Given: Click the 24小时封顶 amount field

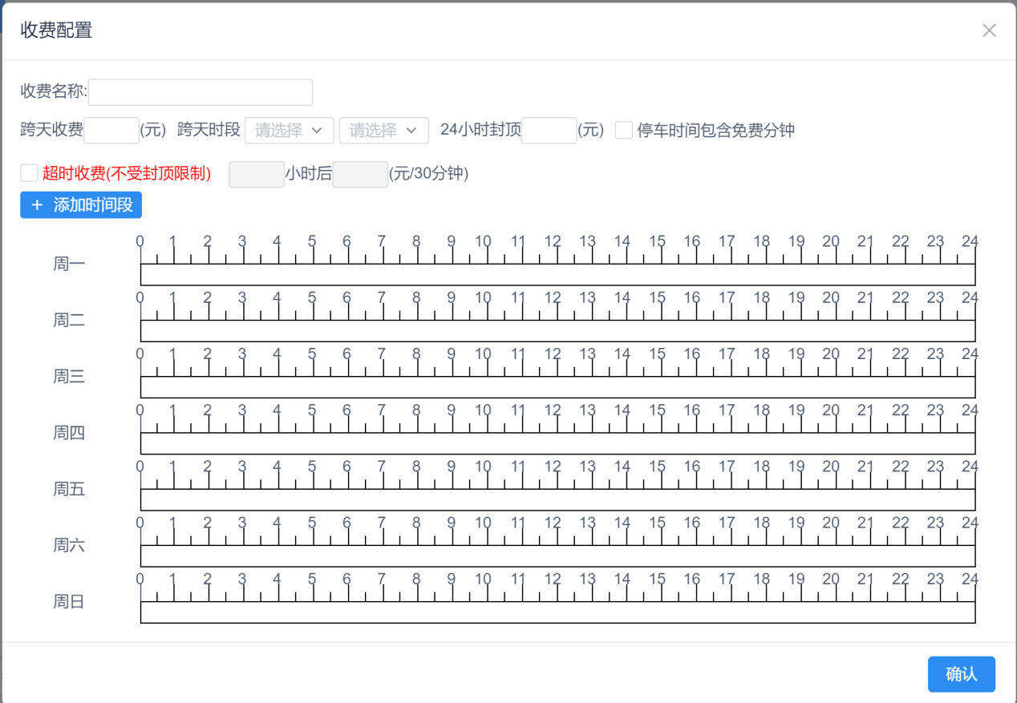Looking at the screenshot, I should (549, 130).
